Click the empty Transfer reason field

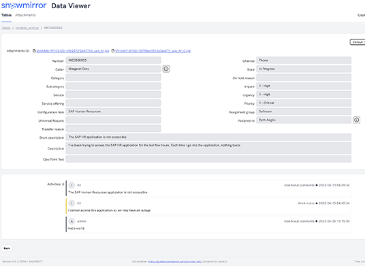point(113,129)
